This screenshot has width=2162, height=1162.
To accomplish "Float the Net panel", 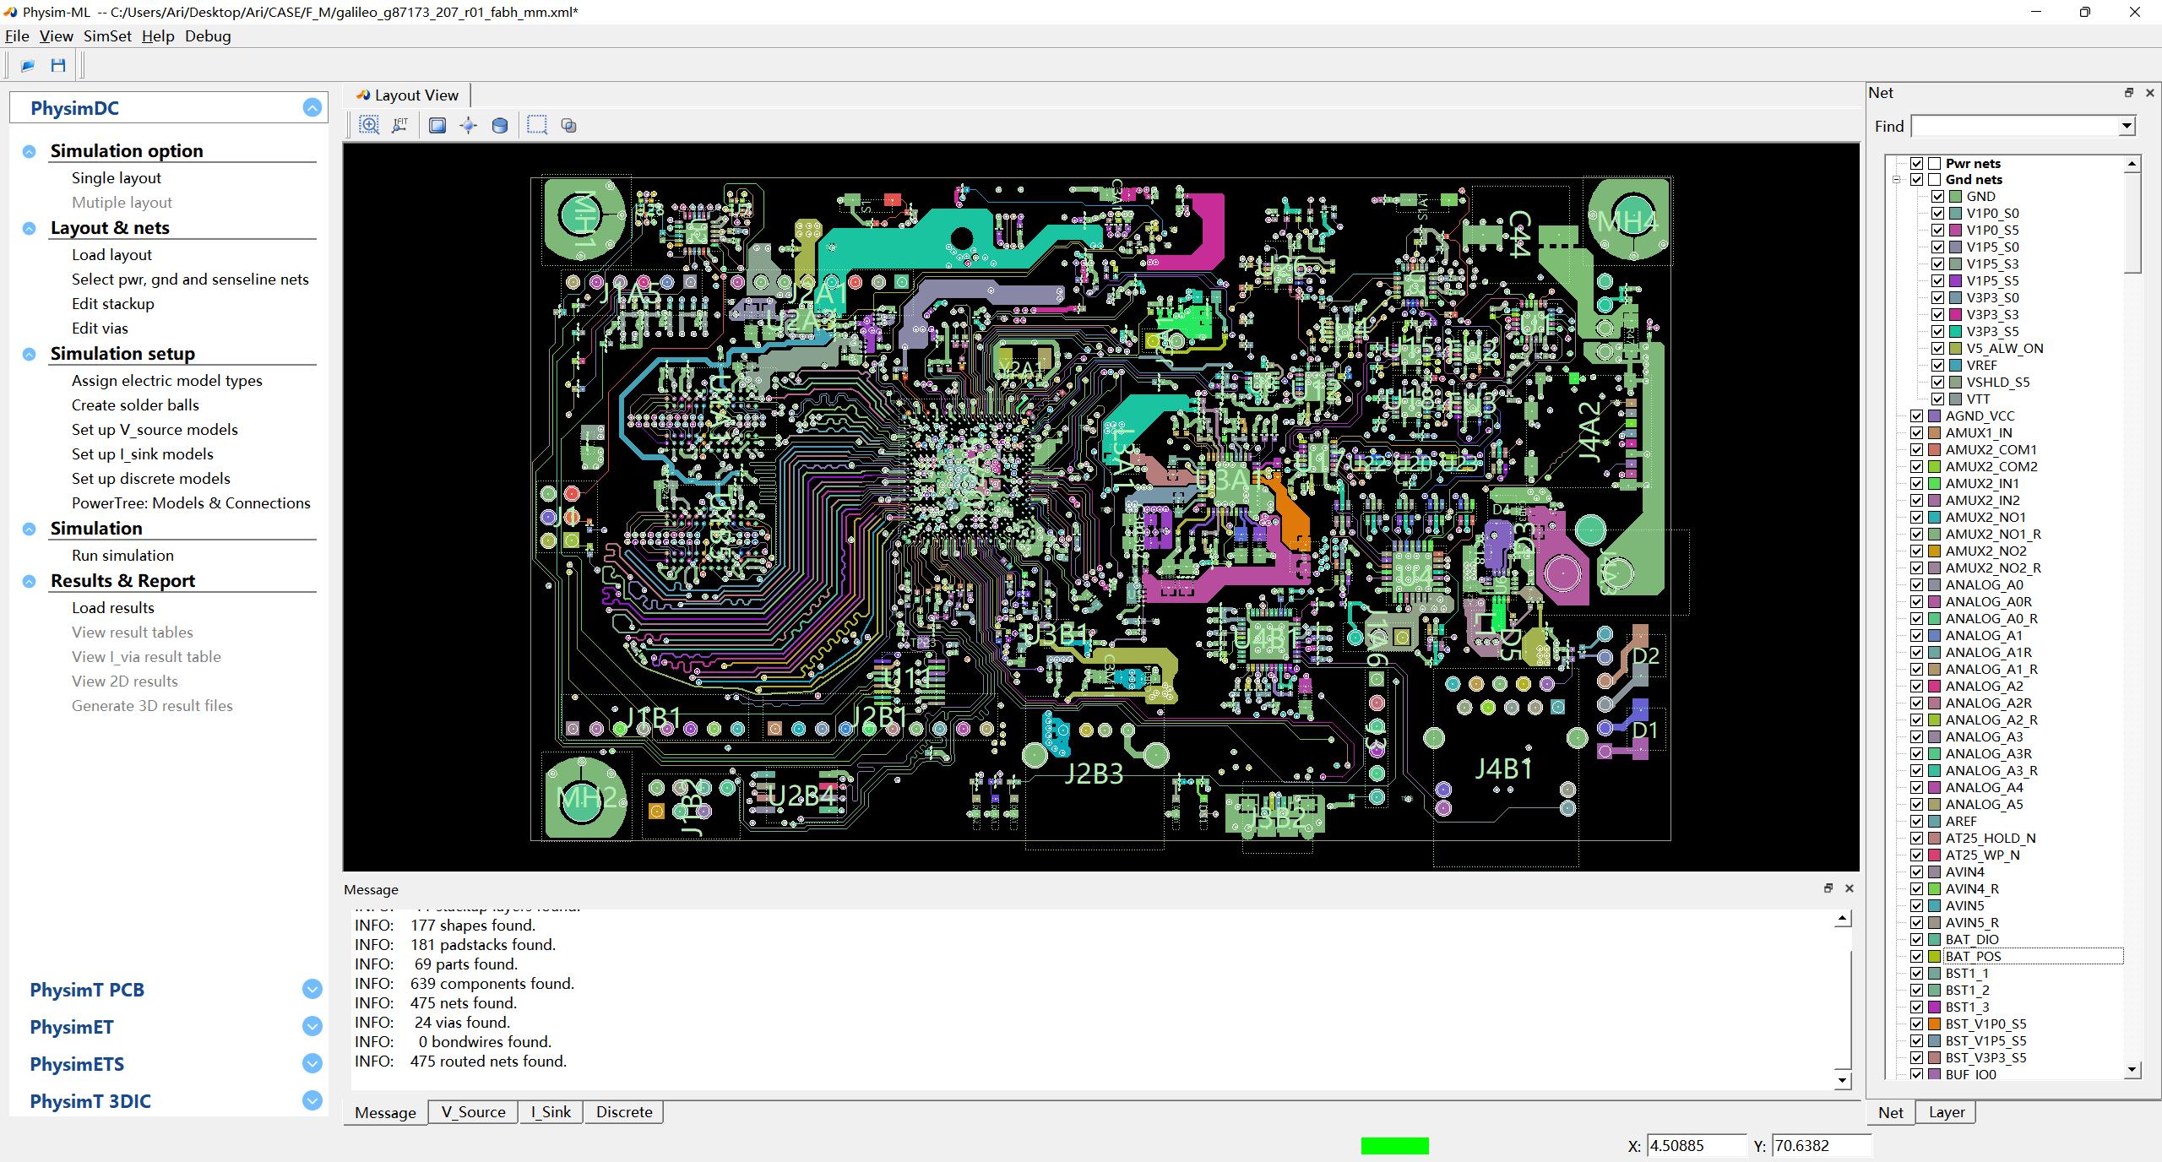I will (x=2129, y=93).
